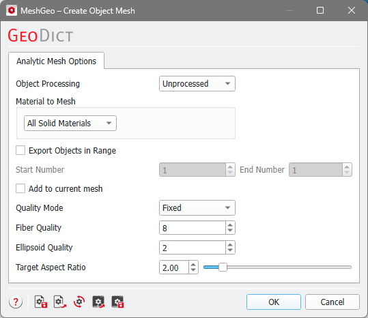The image size is (368, 318).
Task: Open help with the question mark icon
Action: pos(16,302)
